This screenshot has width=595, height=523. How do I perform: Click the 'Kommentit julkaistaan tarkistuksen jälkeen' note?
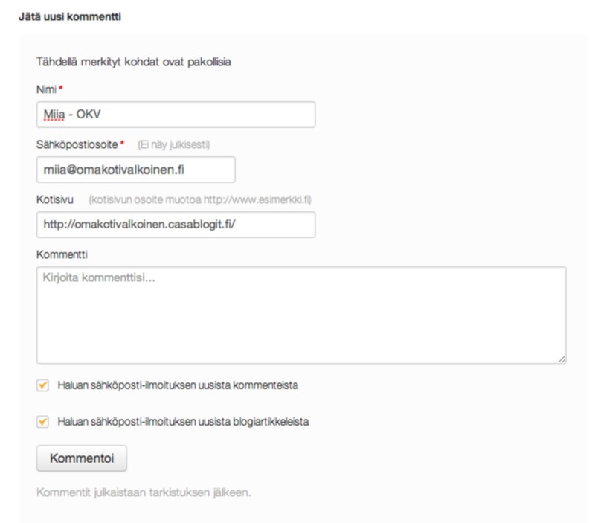[x=144, y=492]
